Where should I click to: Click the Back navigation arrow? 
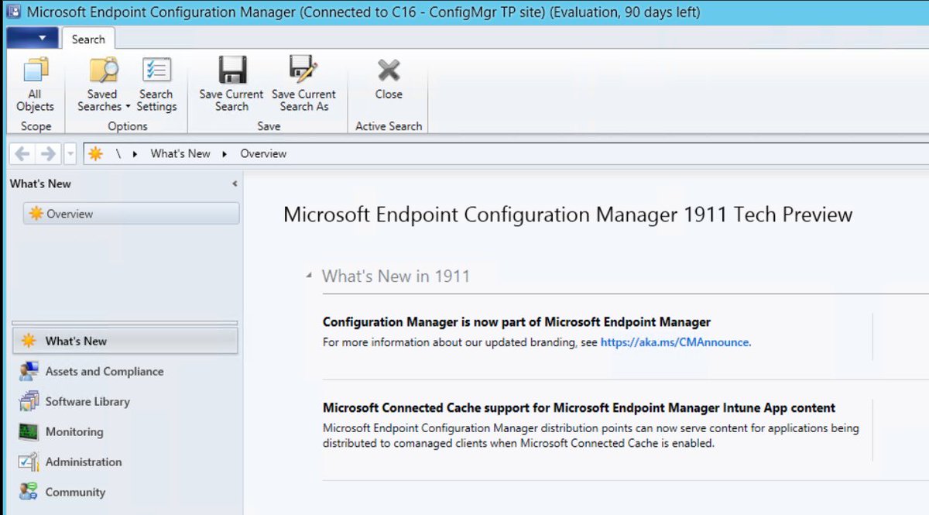point(21,153)
